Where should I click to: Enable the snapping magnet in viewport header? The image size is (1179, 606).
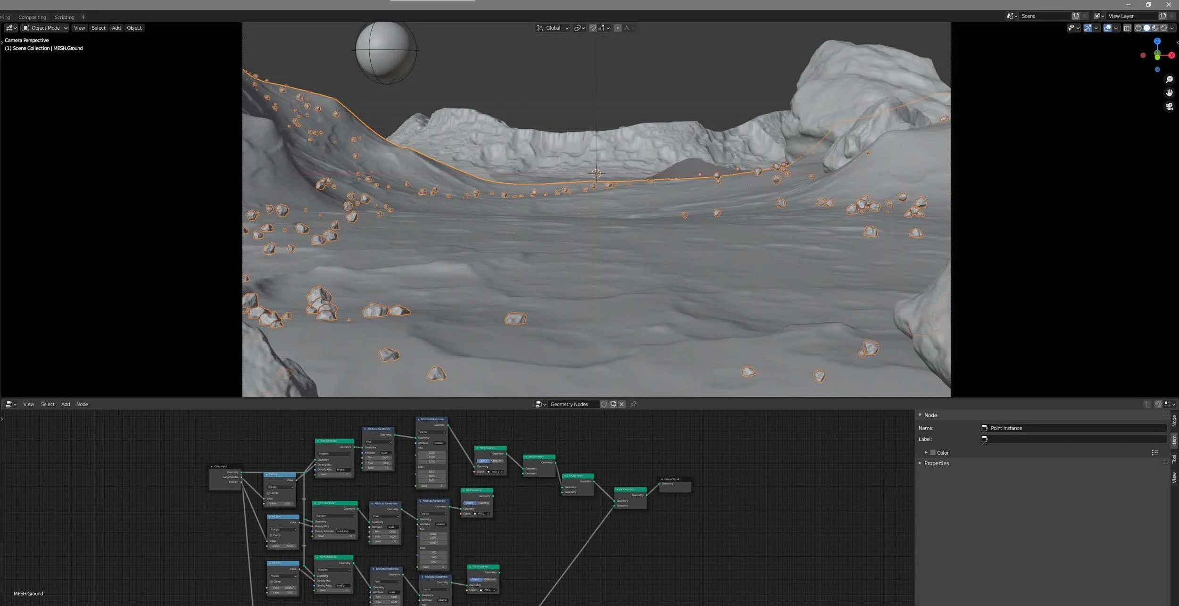pos(593,28)
